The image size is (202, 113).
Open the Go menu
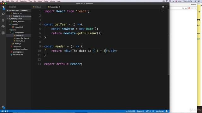pyautogui.click(x=35, y=1)
